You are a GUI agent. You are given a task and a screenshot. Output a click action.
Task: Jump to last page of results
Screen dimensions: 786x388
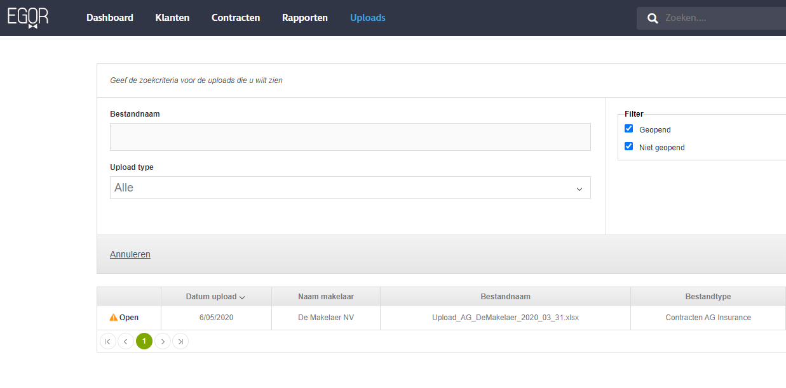[x=180, y=342]
